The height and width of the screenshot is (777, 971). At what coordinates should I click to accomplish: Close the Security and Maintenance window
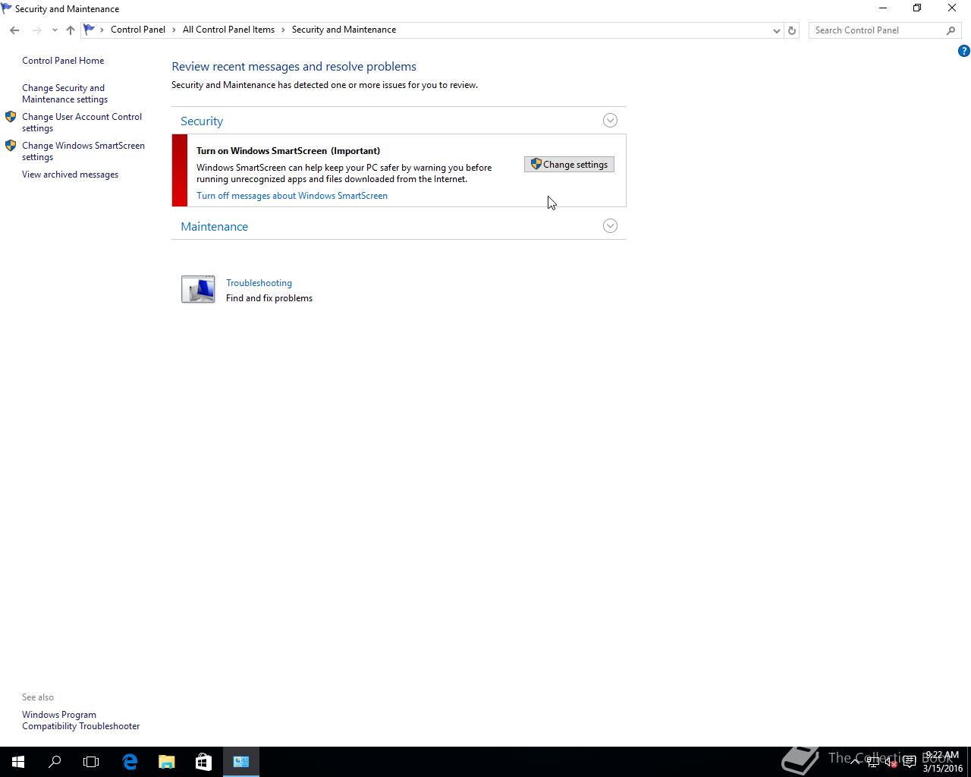pos(952,8)
